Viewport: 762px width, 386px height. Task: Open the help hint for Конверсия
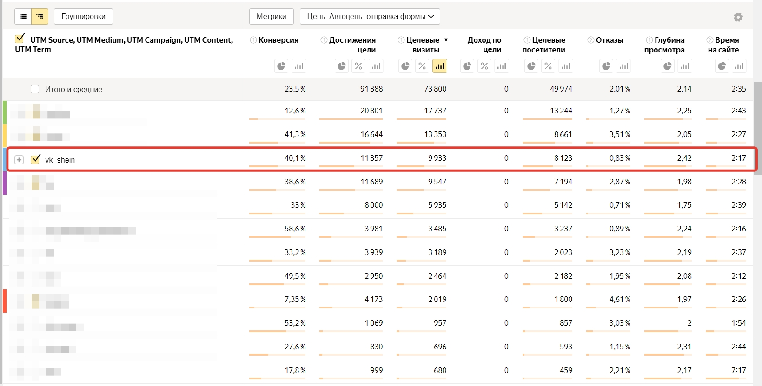coord(253,40)
